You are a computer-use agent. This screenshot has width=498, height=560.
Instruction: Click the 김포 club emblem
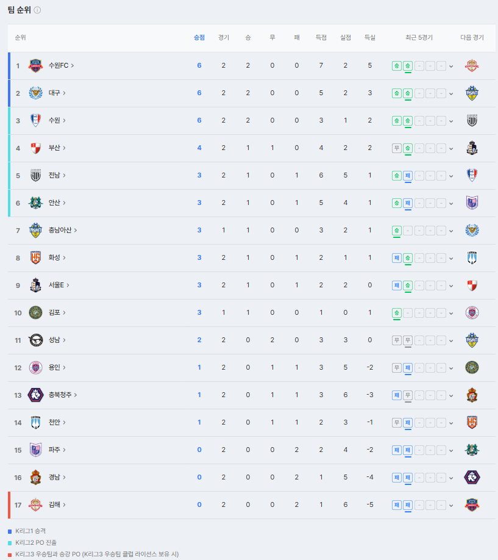point(35,312)
